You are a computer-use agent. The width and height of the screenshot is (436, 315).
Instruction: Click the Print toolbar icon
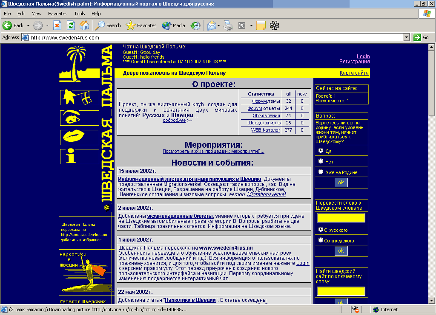(229, 25)
